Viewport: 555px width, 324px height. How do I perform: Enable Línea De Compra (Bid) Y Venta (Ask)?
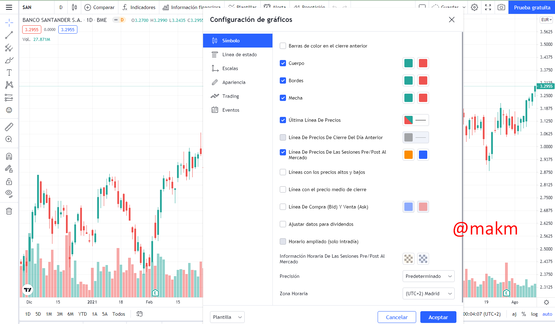pyautogui.click(x=283, y=207)
